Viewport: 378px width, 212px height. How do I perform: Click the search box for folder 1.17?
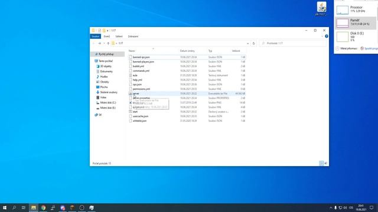point(293,43)
